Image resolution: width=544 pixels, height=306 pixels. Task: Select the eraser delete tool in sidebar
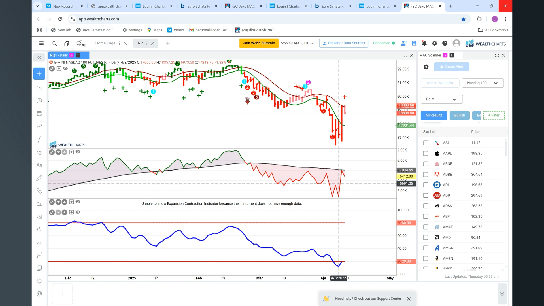[39, 217]
